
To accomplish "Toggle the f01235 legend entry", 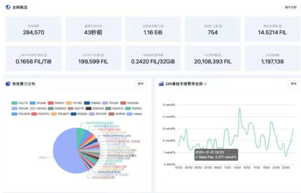I will [x=110, y=103].
